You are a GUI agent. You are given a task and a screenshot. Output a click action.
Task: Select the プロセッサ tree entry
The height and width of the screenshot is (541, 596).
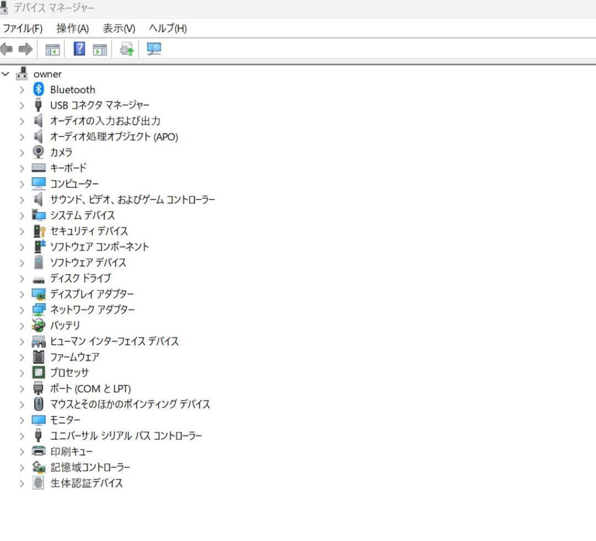point(70,373)
